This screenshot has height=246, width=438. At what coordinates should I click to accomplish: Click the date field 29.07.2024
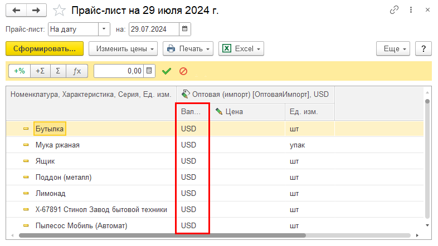154,29
